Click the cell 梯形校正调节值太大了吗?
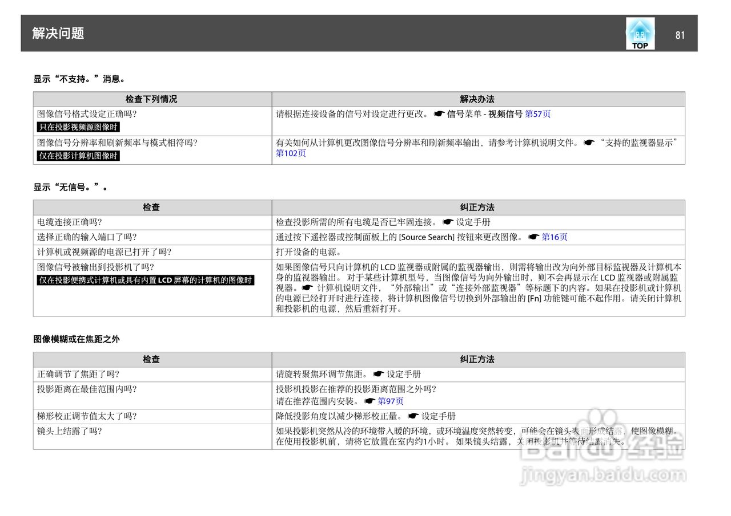The width and height of the screenshot is (731, 516). (x=87, y=416)
